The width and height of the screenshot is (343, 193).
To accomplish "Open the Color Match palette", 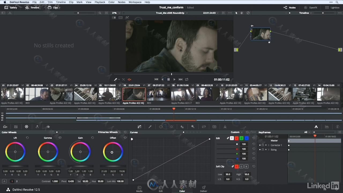I will [16, 127].
